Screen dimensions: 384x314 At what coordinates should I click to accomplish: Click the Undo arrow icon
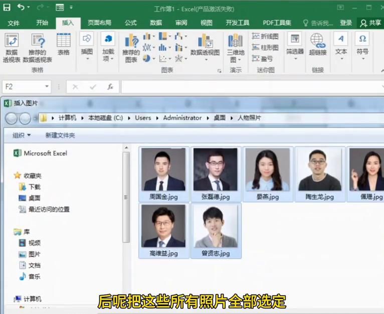tap(21, 8)
